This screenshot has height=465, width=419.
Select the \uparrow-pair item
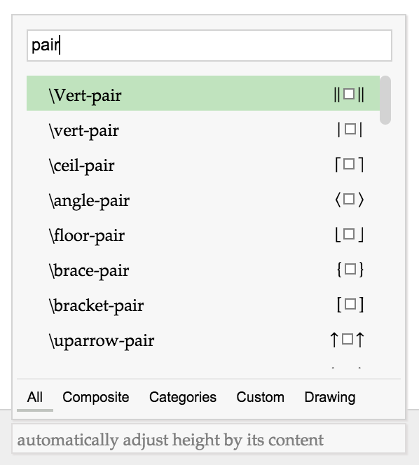(x=203, y=338)
